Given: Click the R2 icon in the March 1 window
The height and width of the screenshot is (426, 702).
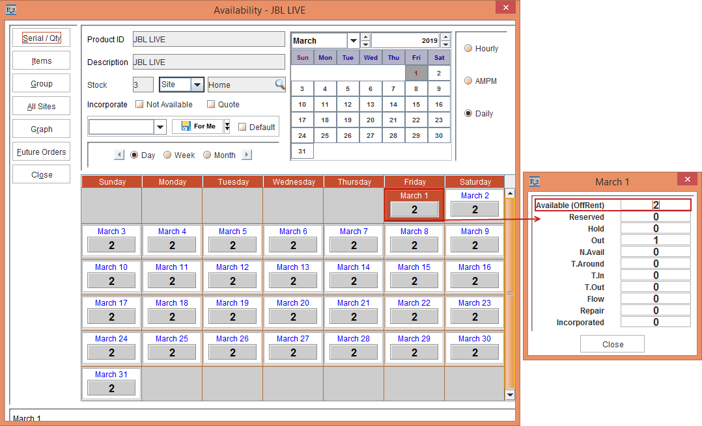Looking at the screenshot, I should [535, 181].
